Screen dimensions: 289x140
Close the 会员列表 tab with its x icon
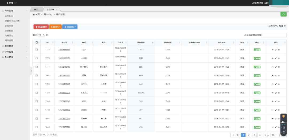point(57,9)
